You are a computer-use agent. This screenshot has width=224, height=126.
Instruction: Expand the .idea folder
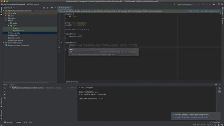click(6, 16)
